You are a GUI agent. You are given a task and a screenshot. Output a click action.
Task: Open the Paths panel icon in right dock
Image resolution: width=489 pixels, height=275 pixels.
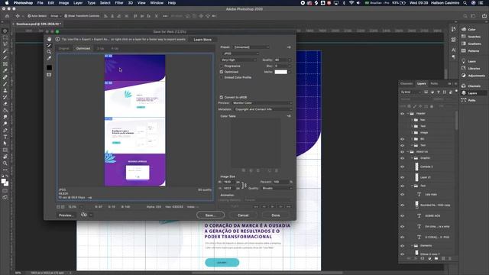[x=464, y=100]
